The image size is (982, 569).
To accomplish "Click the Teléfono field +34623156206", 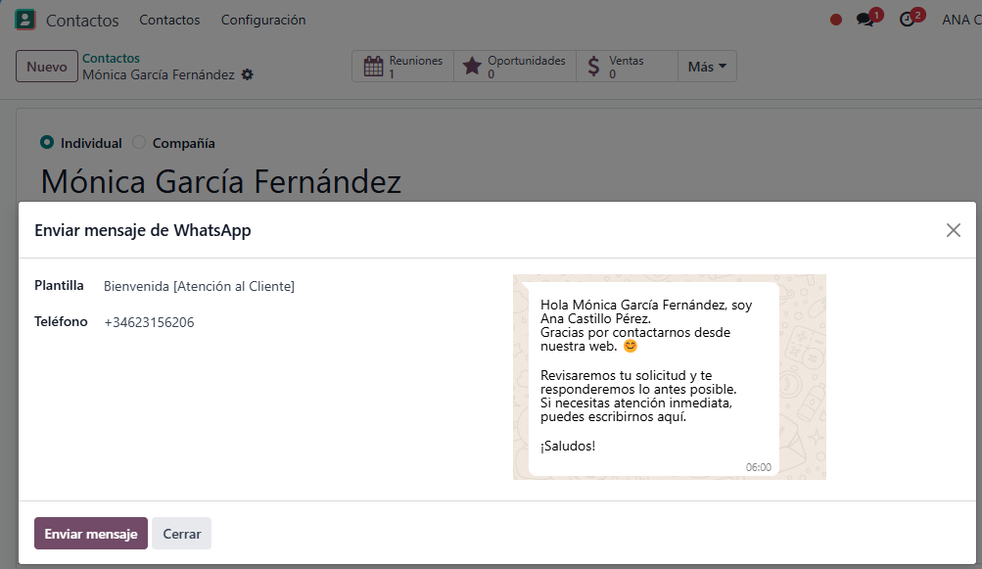I will pyautogui.click(x=149, y=323).
